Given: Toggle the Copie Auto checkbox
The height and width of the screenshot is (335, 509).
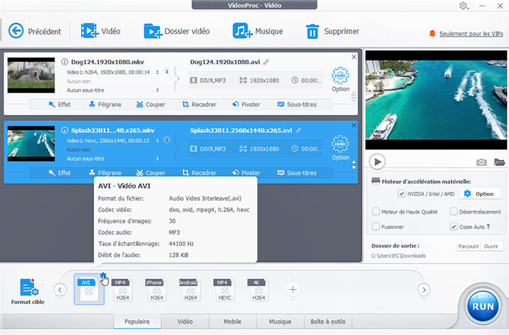Looking at the screenshot, I should click(x=453, y=227).
